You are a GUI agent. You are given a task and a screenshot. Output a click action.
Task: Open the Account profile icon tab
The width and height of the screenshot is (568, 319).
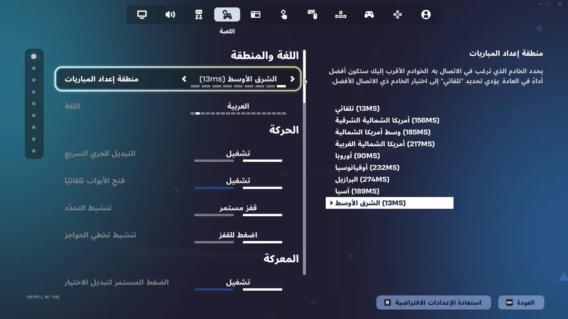[426, 15]
